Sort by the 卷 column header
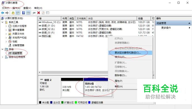The height and width of the screenshot is (109, 192). pos(50,18)
